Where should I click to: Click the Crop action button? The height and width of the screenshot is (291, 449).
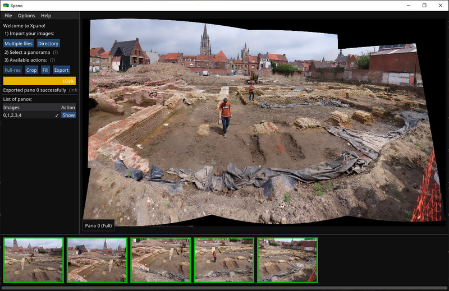coord(31,70)
